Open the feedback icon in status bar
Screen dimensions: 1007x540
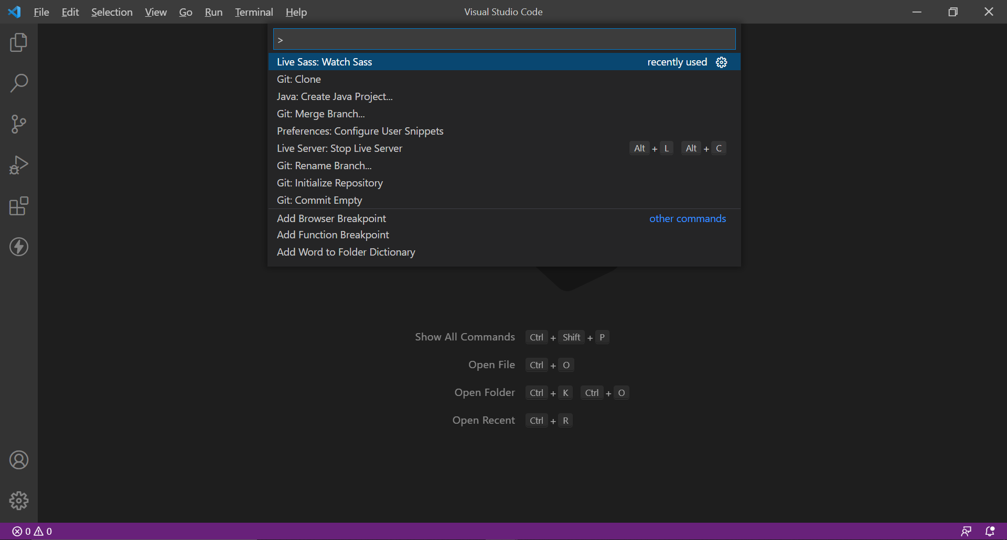click(x=966, y=531)
